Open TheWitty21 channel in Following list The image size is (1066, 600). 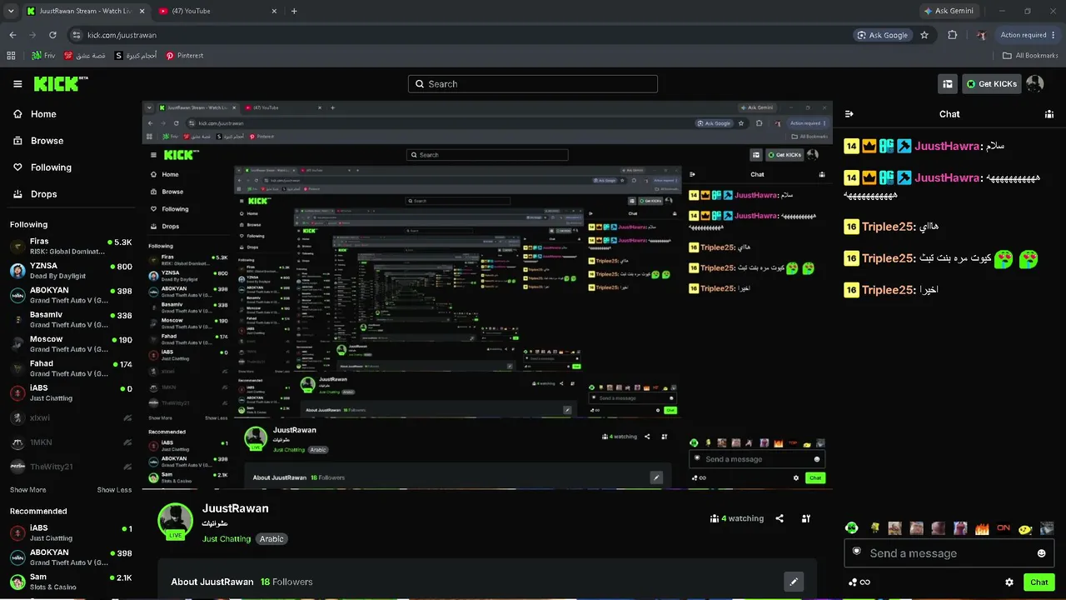click(x=71, y=467)
